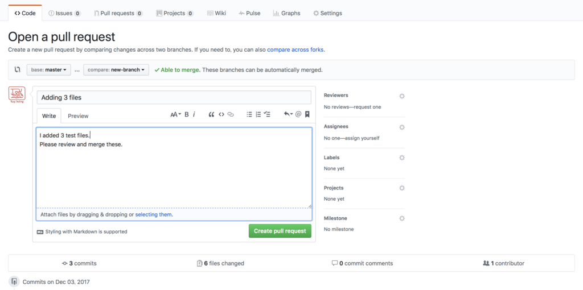This screenshot has height=290, width=583.
Task: Select the Write tab
Action: click(49, 116)
